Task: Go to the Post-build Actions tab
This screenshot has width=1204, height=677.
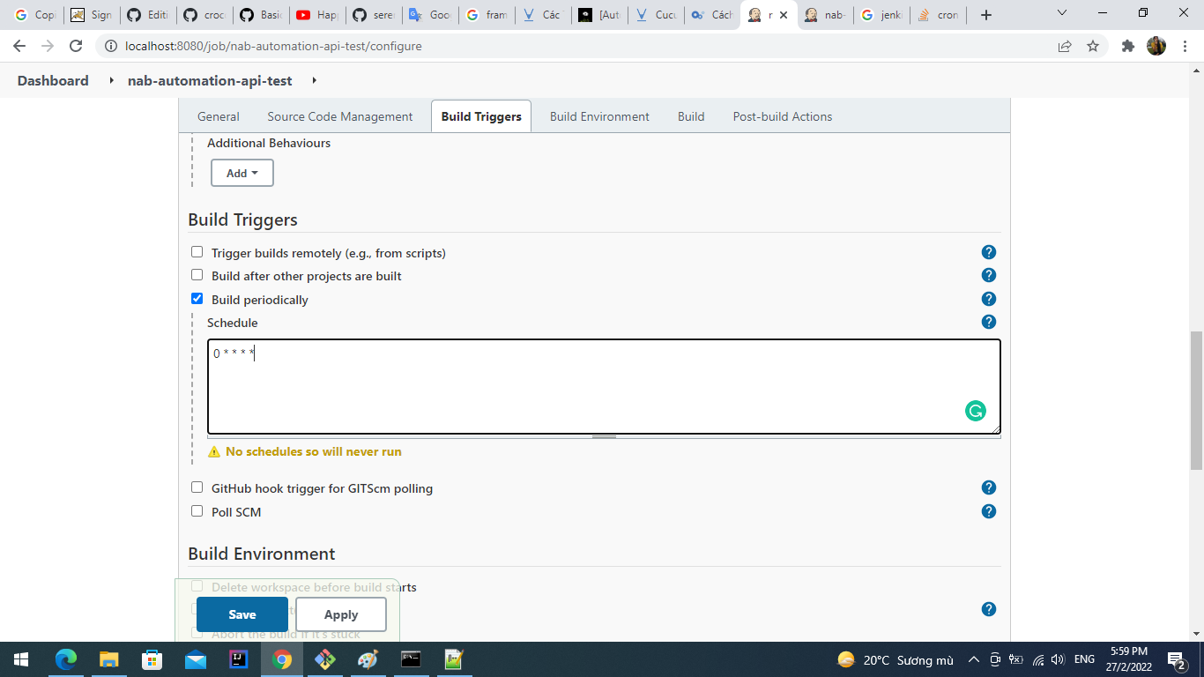Action: [x=783, y=116]
